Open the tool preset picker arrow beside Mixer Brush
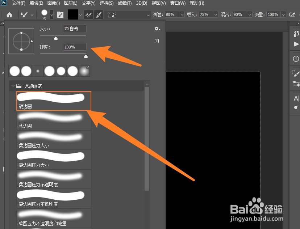 coord(32,15)
